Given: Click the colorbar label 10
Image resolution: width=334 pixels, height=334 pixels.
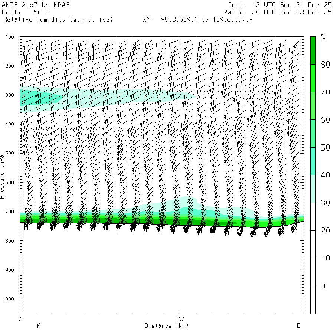Looking at the screenshot, I should 325,258.
